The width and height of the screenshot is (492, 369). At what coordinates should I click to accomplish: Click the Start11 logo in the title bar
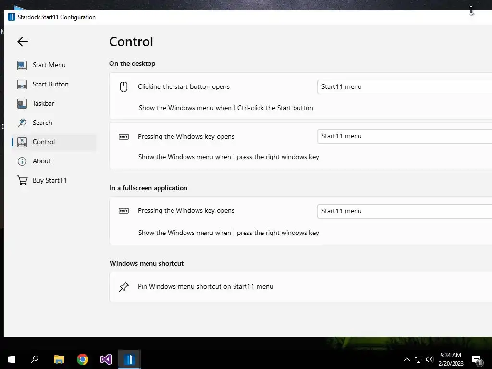click(x=12, y=17)
